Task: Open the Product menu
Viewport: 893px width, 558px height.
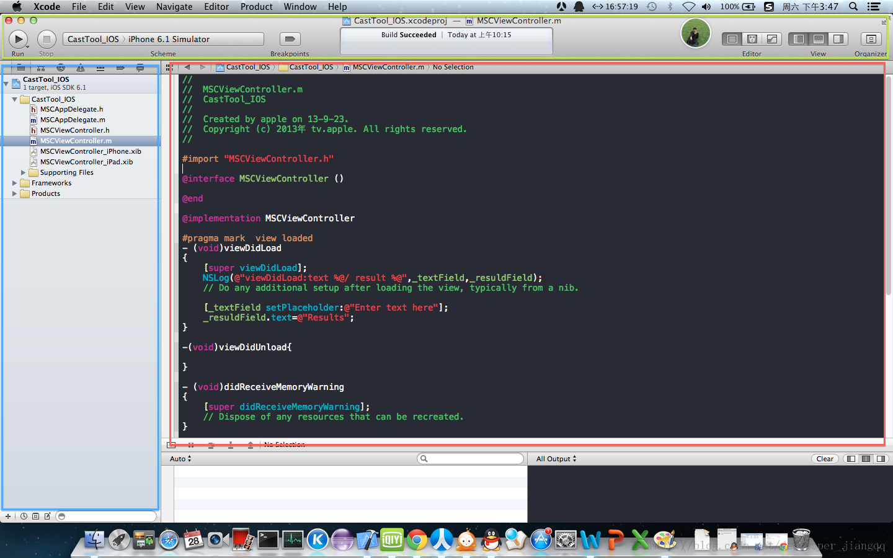Action: pyautogui.click(x=256, y=7)
